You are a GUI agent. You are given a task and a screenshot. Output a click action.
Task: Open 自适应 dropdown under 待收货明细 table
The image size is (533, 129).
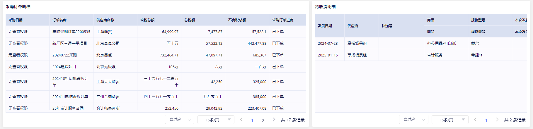click(413, 120)
